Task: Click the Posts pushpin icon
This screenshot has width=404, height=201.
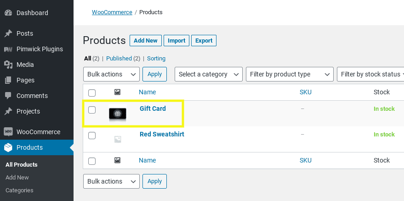Action: [8, 33]
